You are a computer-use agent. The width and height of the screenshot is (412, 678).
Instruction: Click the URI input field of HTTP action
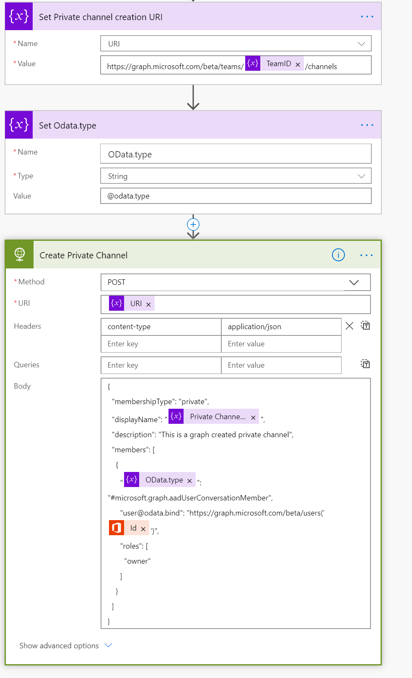pyautogui.click(x=236, y=304)
